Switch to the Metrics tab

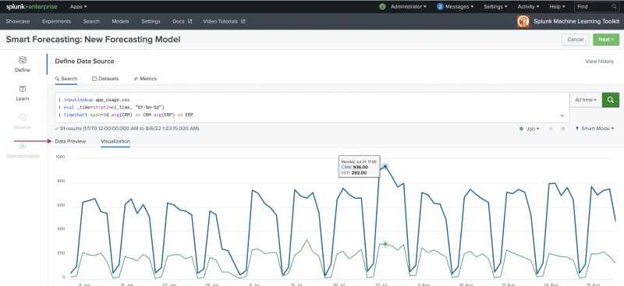click(145, 79)
